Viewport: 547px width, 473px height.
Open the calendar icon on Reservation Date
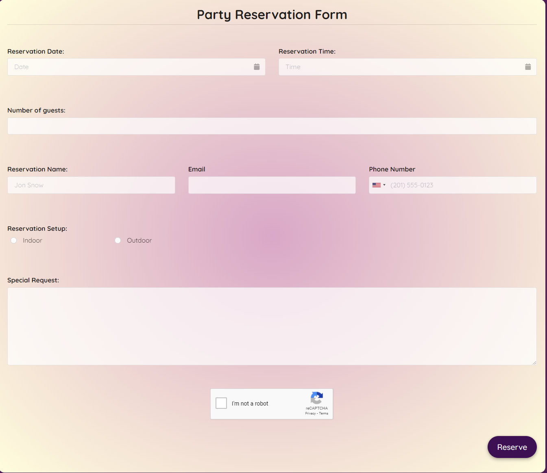[257, 67]
